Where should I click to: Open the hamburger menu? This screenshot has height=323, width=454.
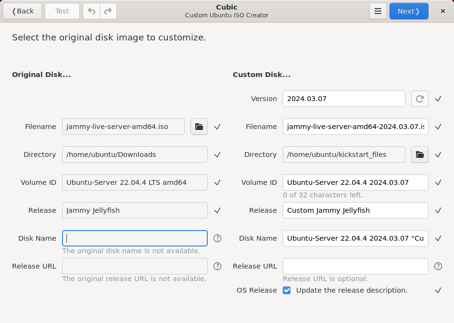(x=378, y=11)
